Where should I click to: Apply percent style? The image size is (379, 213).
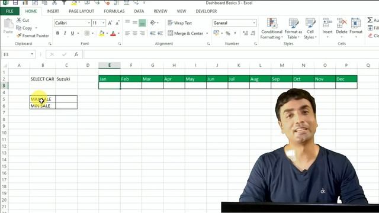(x=227, y=33)
